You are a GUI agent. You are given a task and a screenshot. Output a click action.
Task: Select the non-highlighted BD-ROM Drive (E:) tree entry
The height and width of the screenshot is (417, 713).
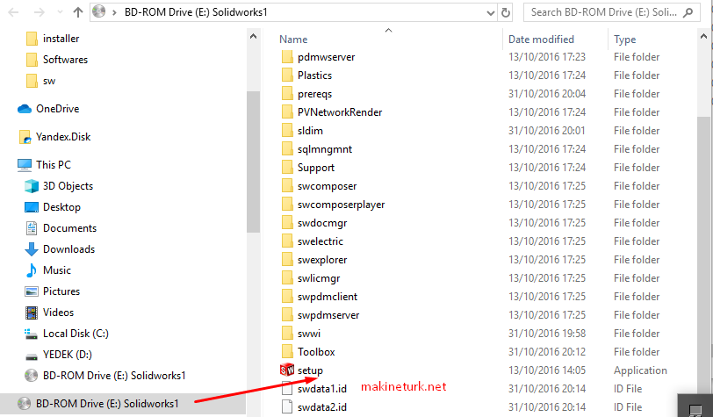(114, 376)
